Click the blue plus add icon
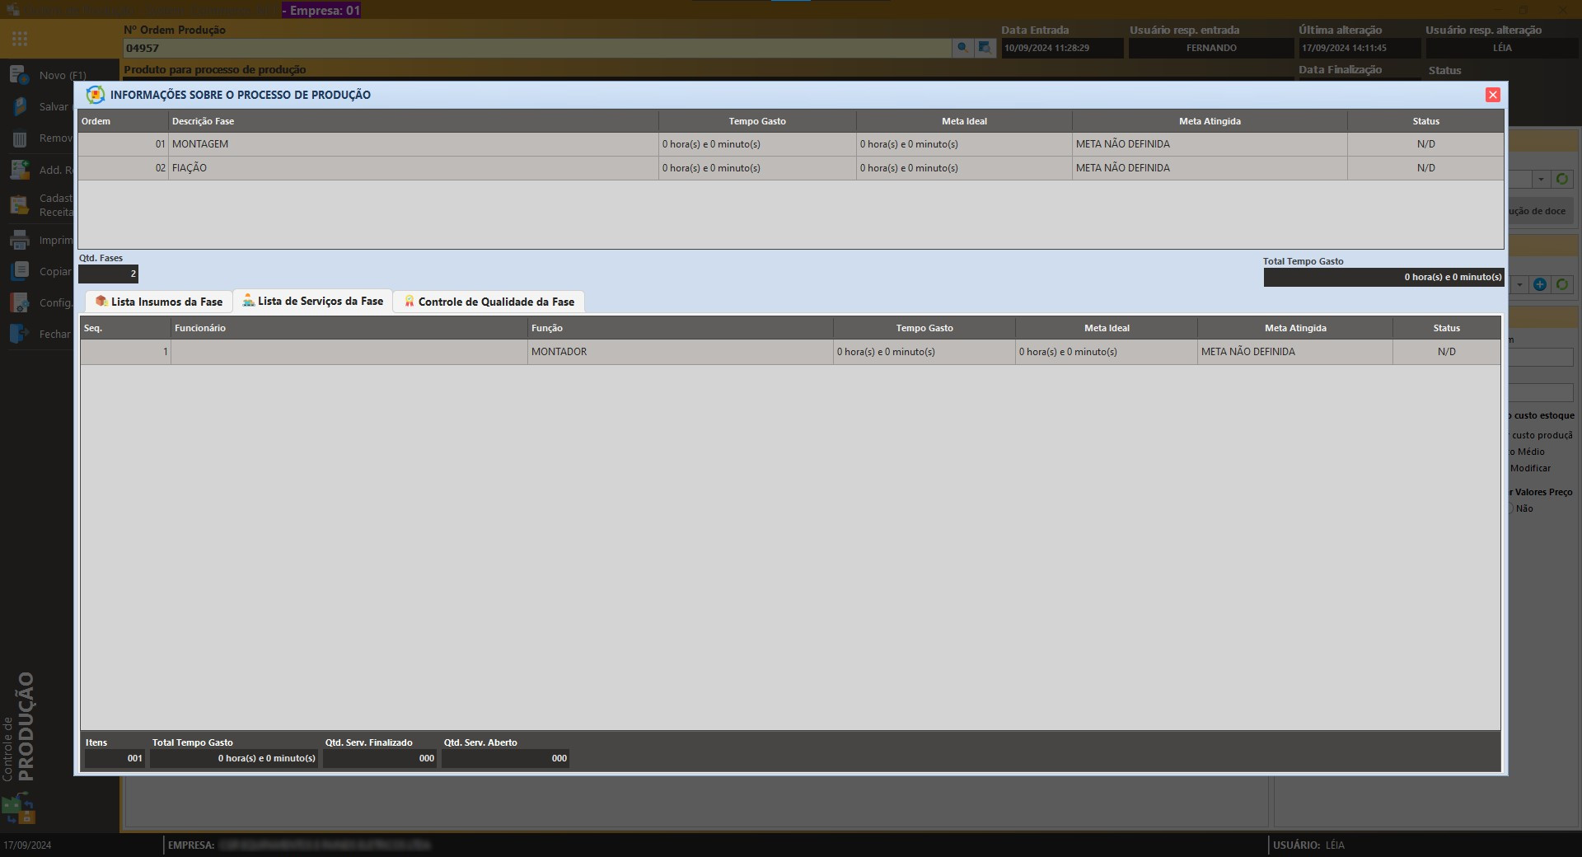 pos(1539,284)
